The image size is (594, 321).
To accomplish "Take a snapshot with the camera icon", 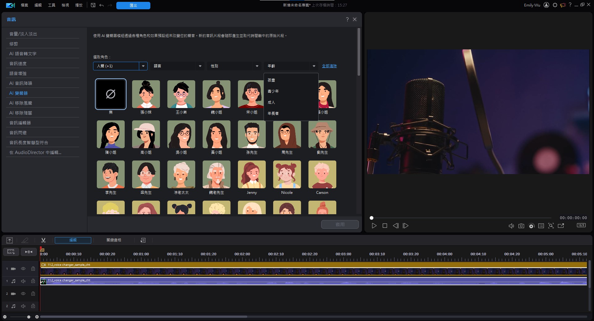I will (x=521, y=226).
